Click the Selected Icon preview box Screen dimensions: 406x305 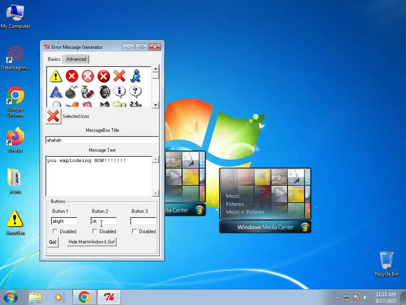54,116
